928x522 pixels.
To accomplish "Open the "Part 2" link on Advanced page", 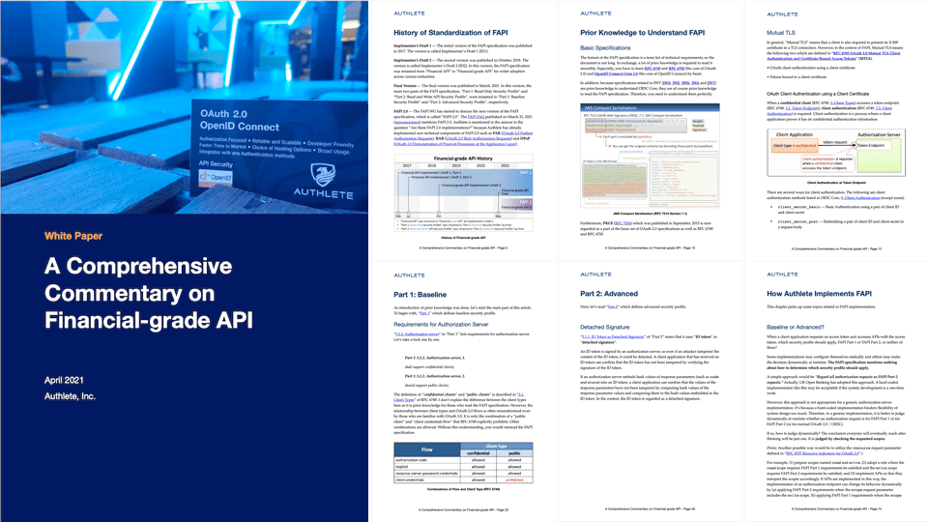I will [x=612, y=306].
